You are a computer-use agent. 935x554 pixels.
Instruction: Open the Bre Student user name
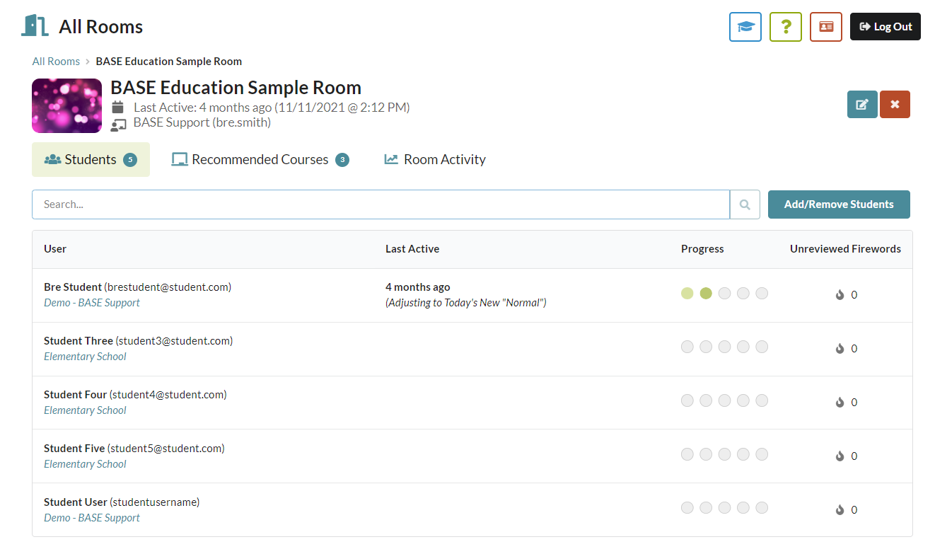click(x=73, y=287)
